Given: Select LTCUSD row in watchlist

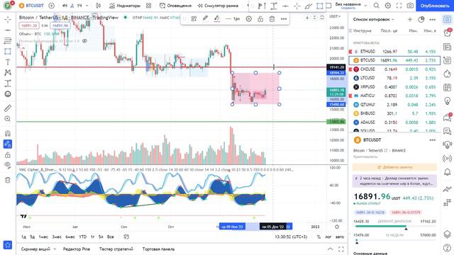Looking at the screenshot, I should [394, 78].
